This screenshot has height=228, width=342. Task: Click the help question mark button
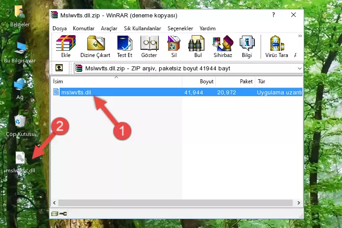274,15
